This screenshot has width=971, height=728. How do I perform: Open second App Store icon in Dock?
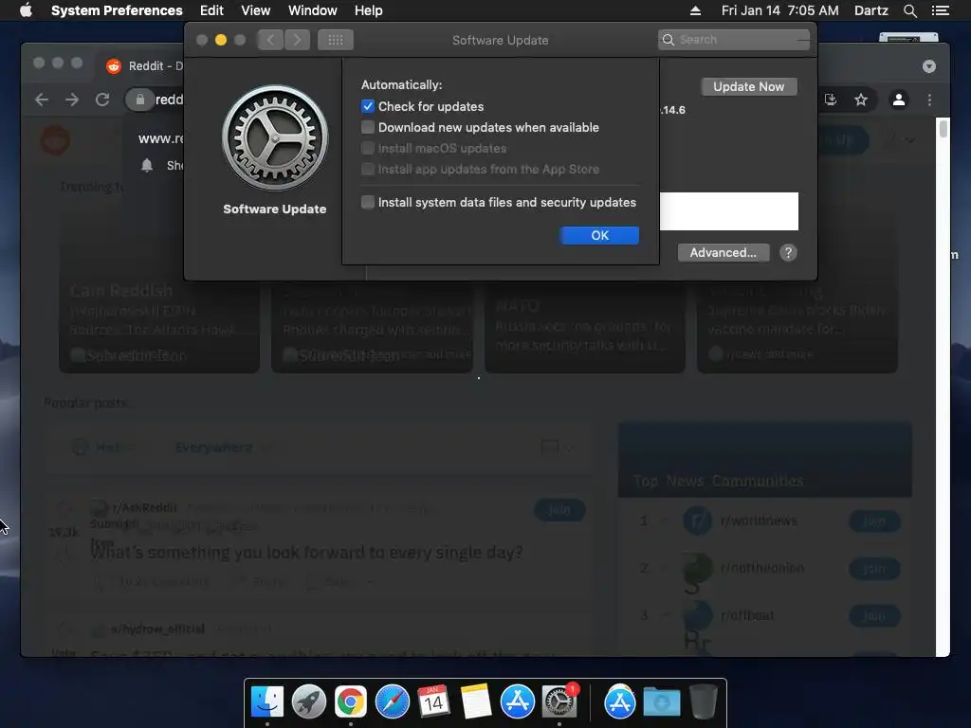pyautogui.click(x=620, y=701)
